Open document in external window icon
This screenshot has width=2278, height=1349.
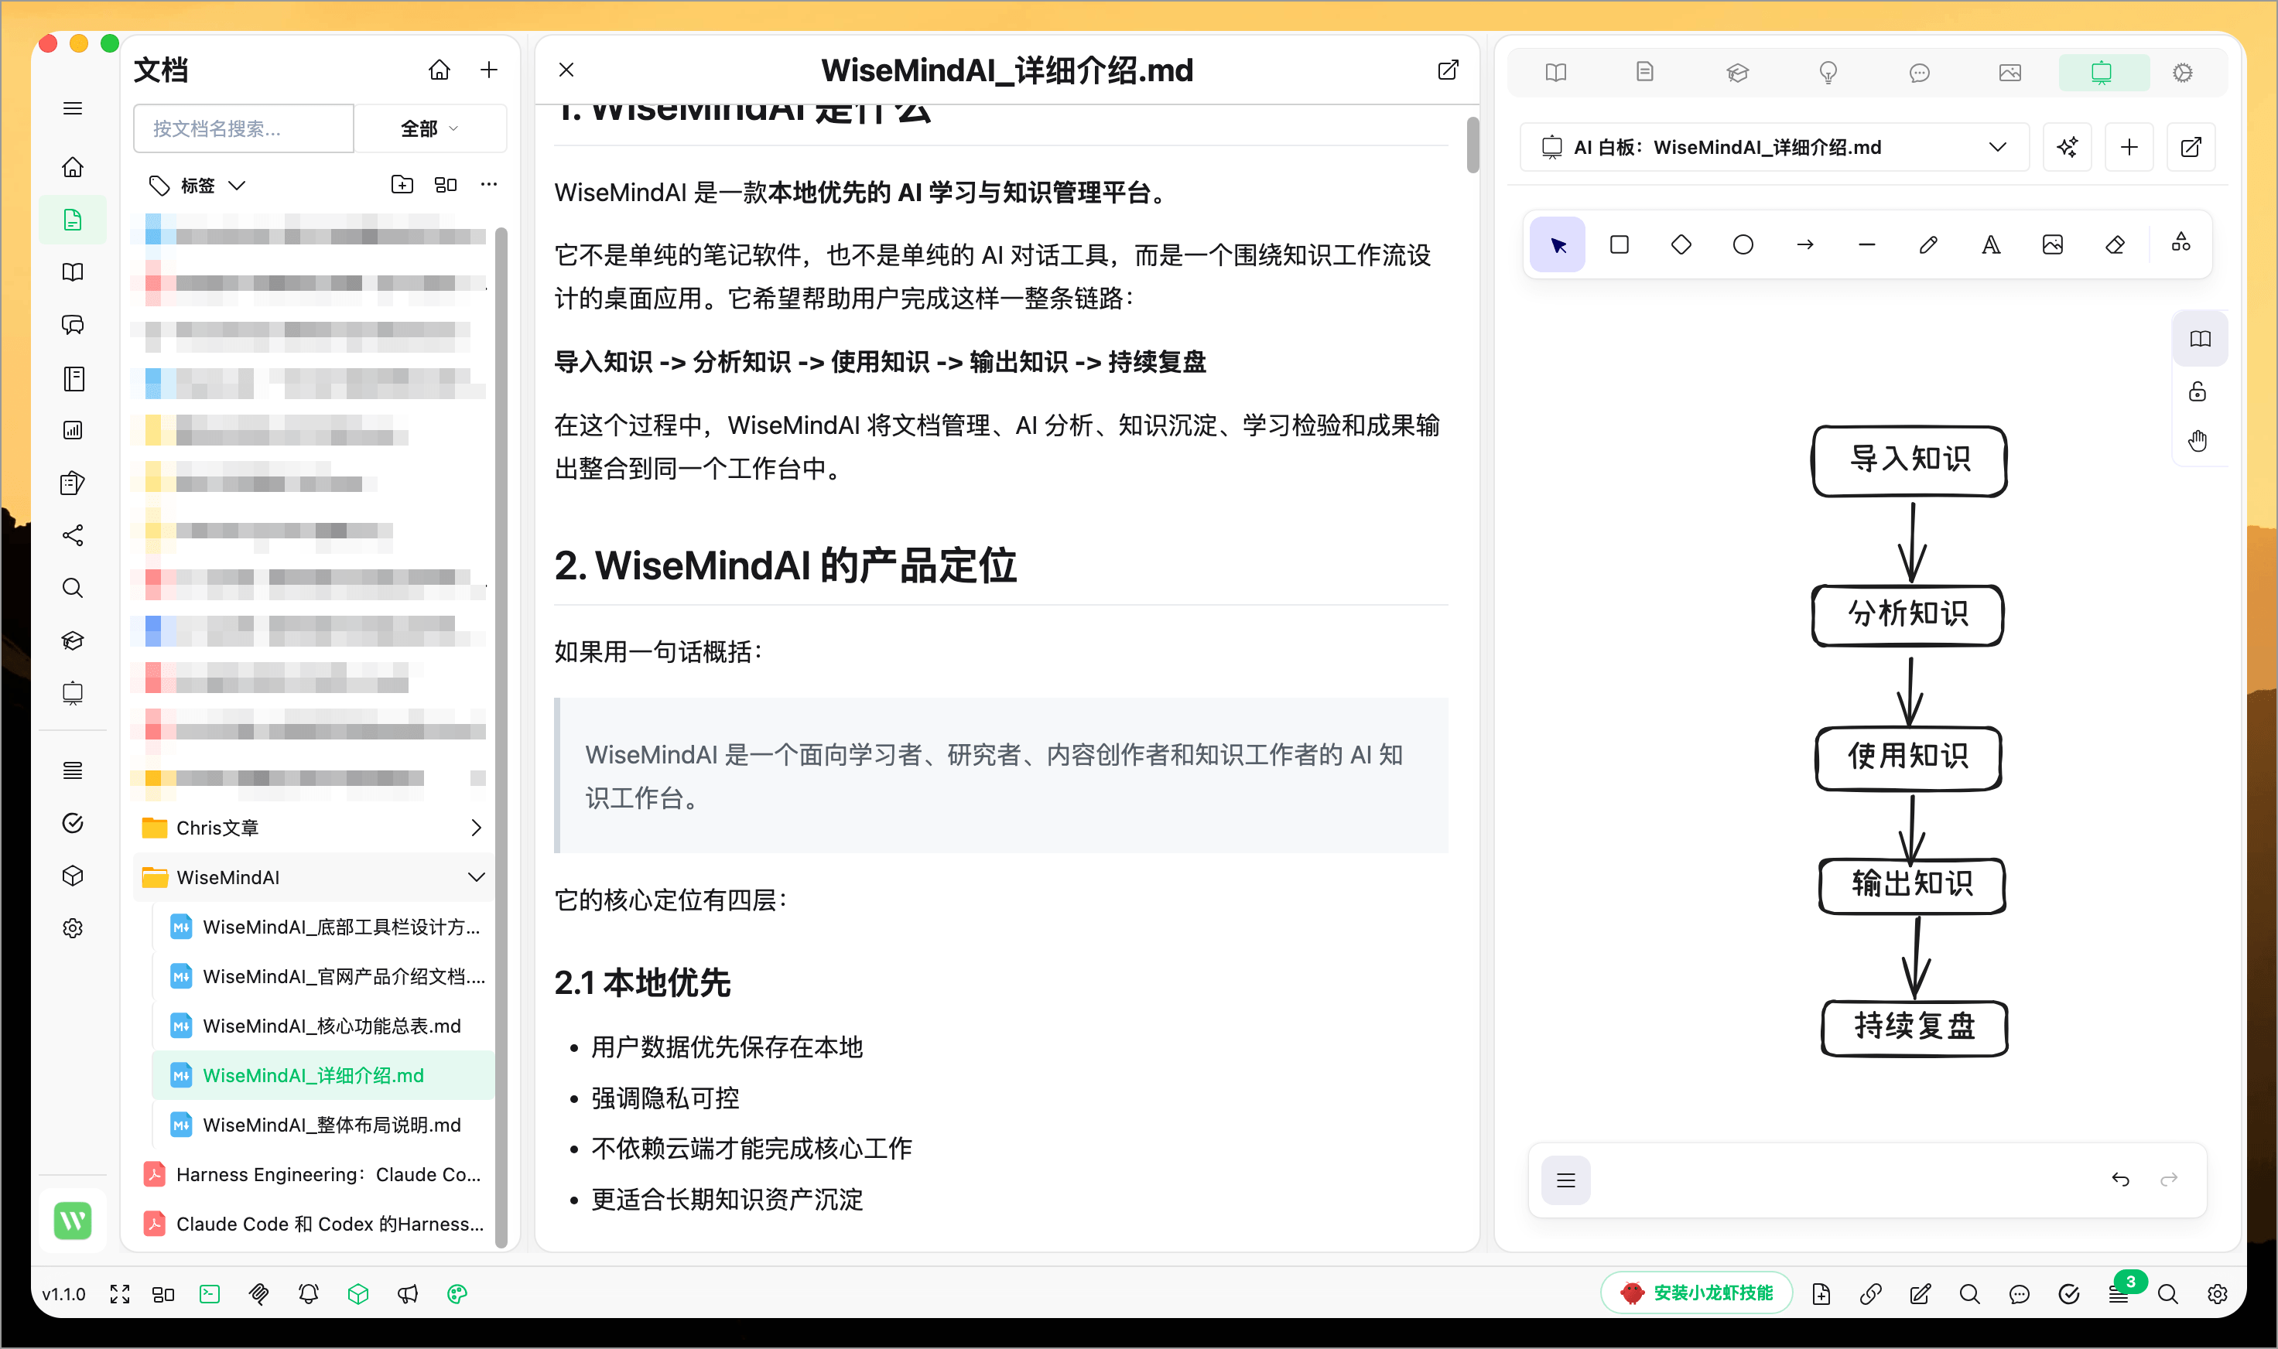tap(1448, 70)
